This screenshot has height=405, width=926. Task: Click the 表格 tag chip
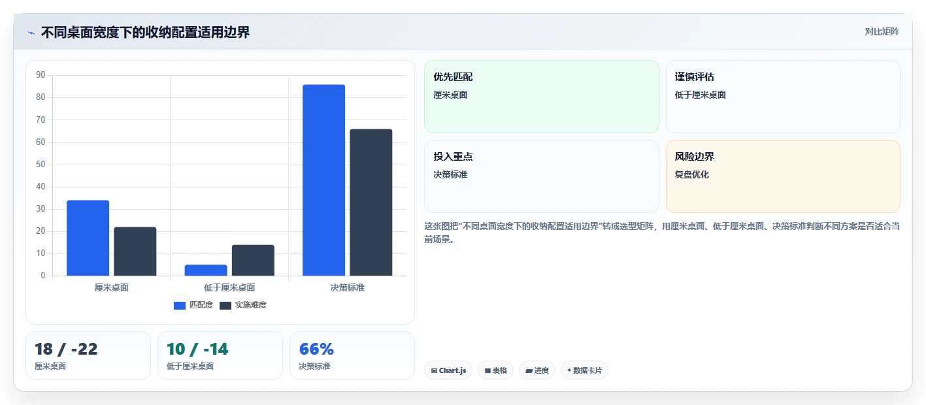coord(495,370)
